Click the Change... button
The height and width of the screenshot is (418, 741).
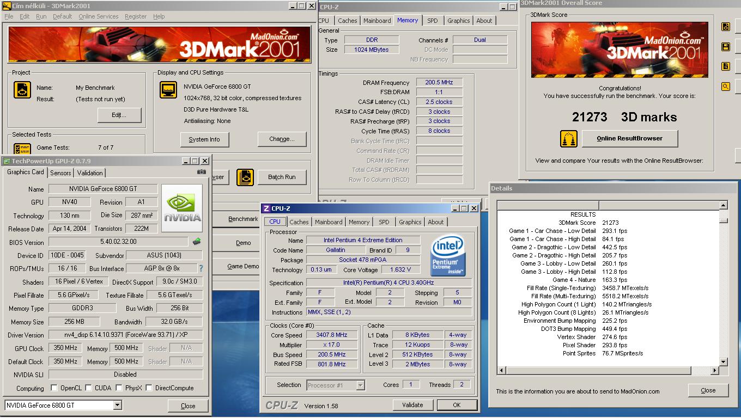[282, 139]
